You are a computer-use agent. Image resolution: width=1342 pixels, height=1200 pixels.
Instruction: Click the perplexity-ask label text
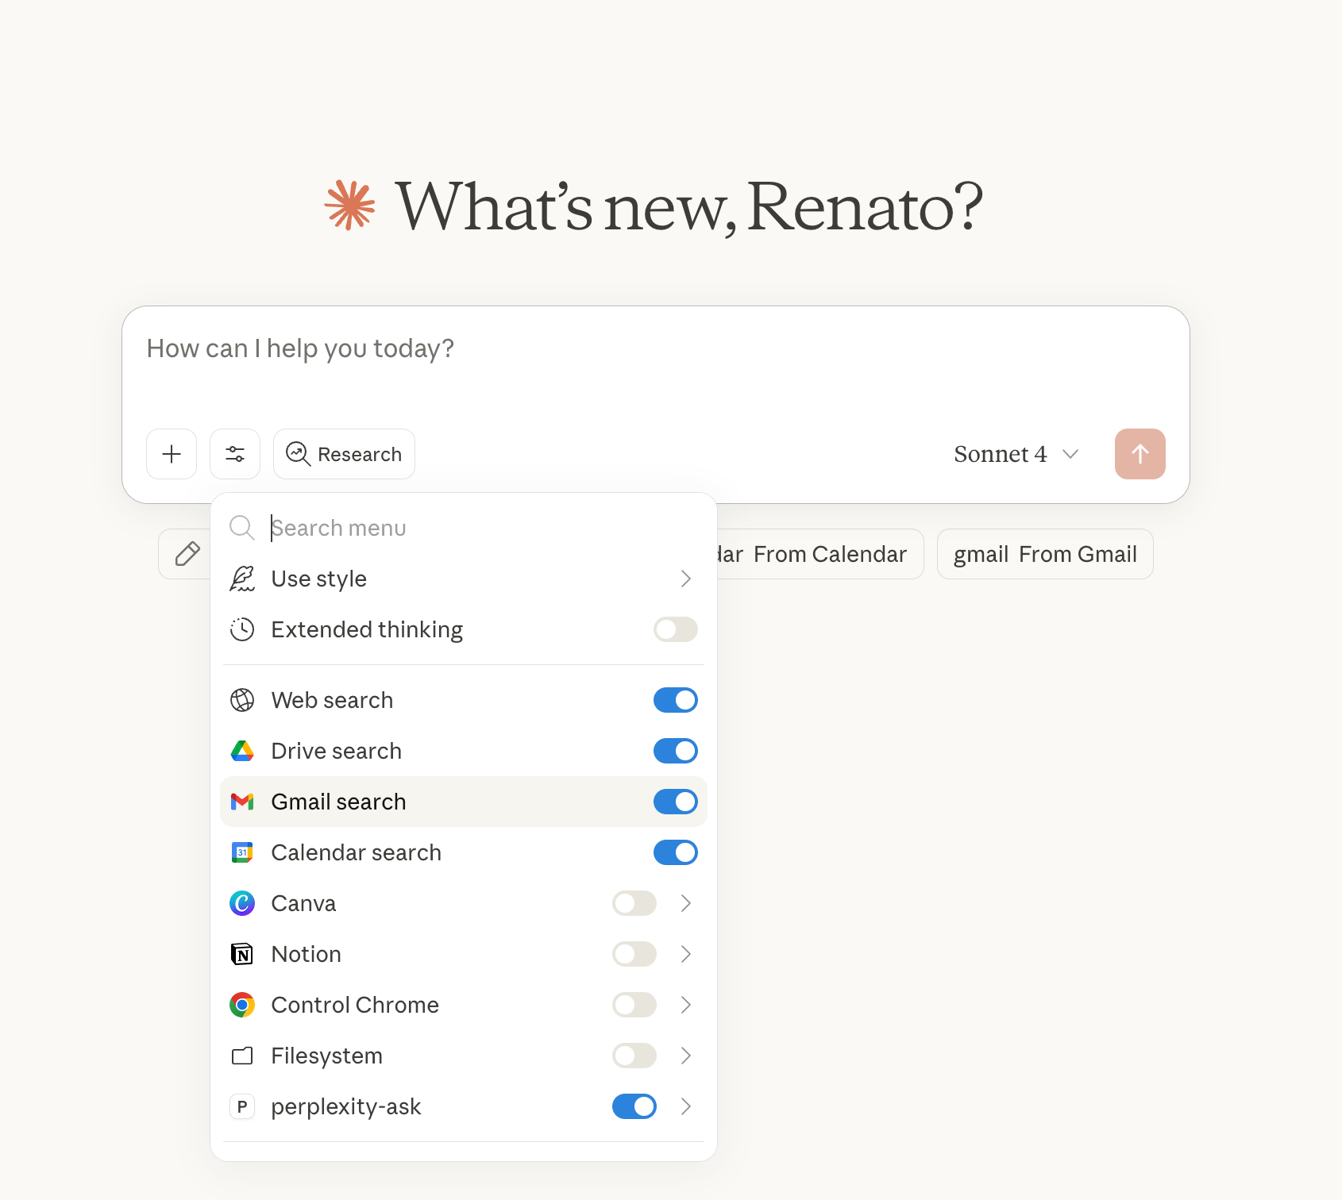point(346,1106)
